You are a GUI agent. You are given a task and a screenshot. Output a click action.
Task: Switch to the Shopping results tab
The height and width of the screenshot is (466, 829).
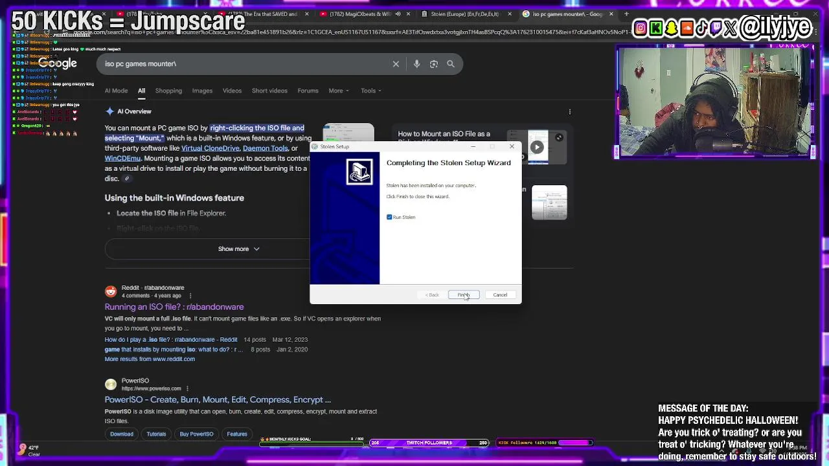coord(168,91)
